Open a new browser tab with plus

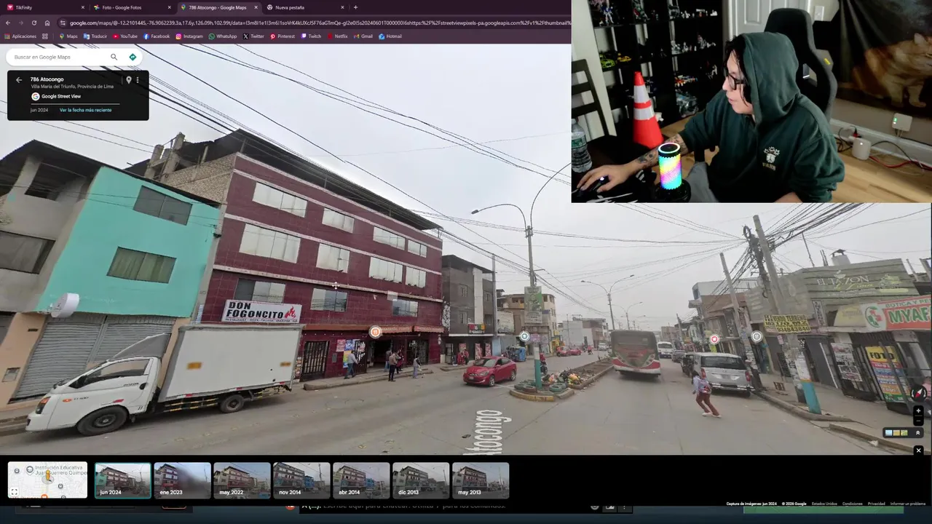(355, 7)
